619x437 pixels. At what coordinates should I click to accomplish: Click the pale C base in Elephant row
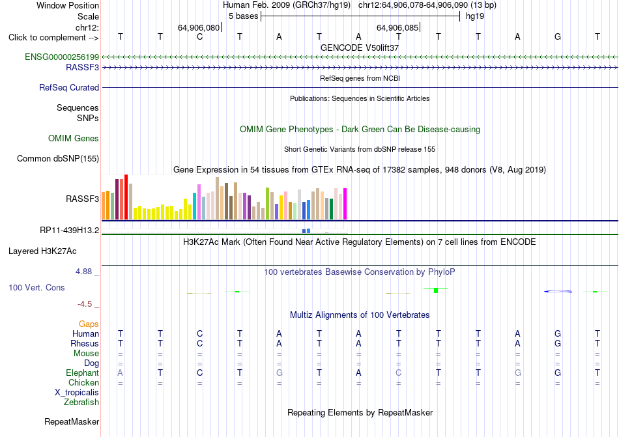click(398, 373)
